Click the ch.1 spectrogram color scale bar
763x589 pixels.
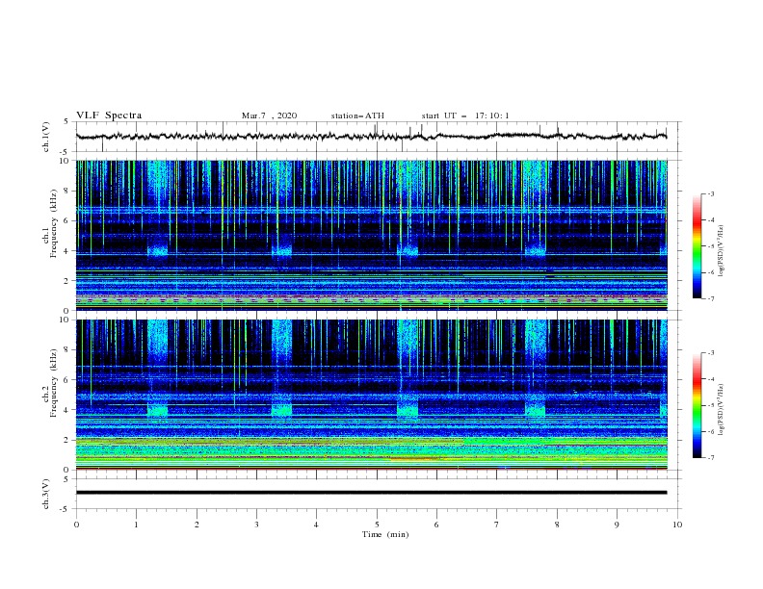click(x=697, y=246)
